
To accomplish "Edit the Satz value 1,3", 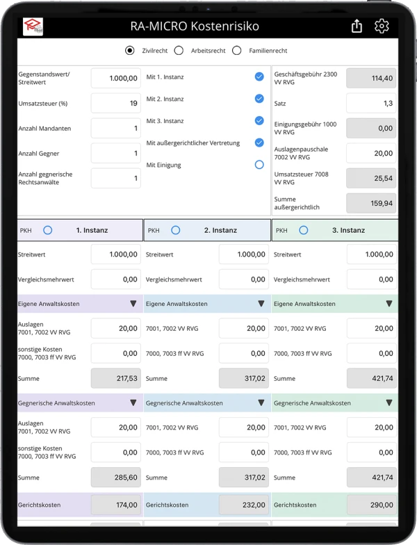I will click(x=371, y=103).
